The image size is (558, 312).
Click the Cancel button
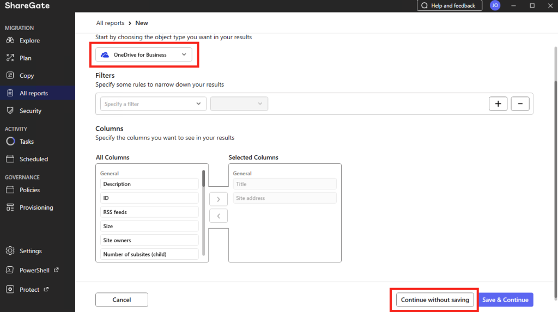click(122, 299)
